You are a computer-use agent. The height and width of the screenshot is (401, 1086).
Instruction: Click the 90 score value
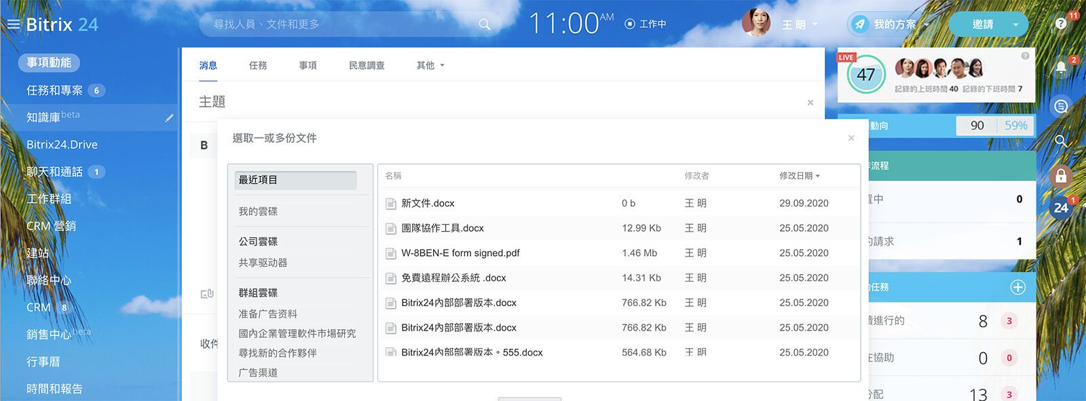click(977, 125)
